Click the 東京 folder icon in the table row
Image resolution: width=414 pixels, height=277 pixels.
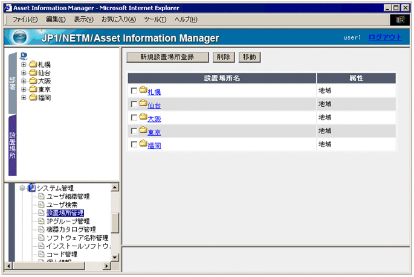coord(143,130)
